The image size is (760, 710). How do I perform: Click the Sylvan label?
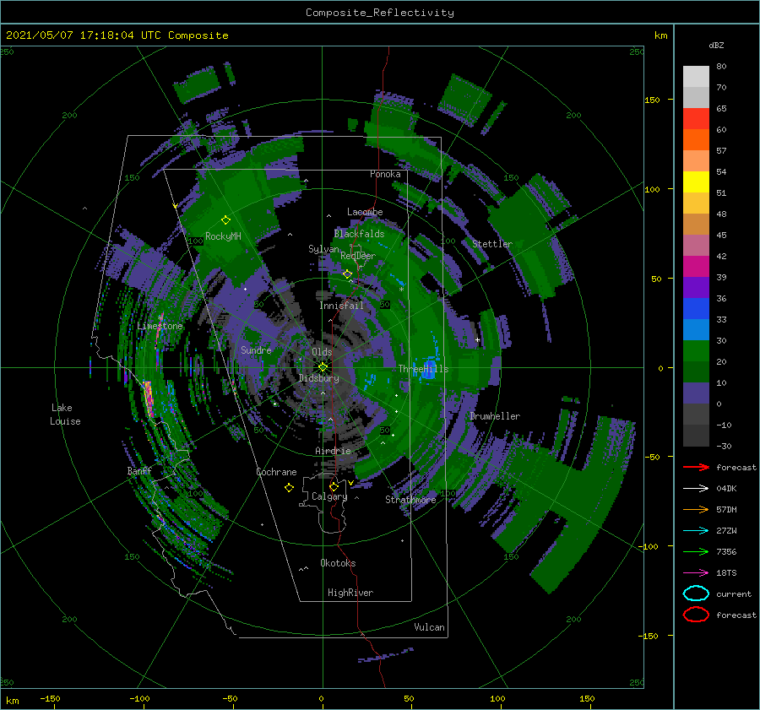pos(323,249)
